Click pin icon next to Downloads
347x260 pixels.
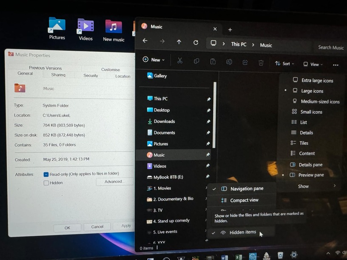coord(208,122)
